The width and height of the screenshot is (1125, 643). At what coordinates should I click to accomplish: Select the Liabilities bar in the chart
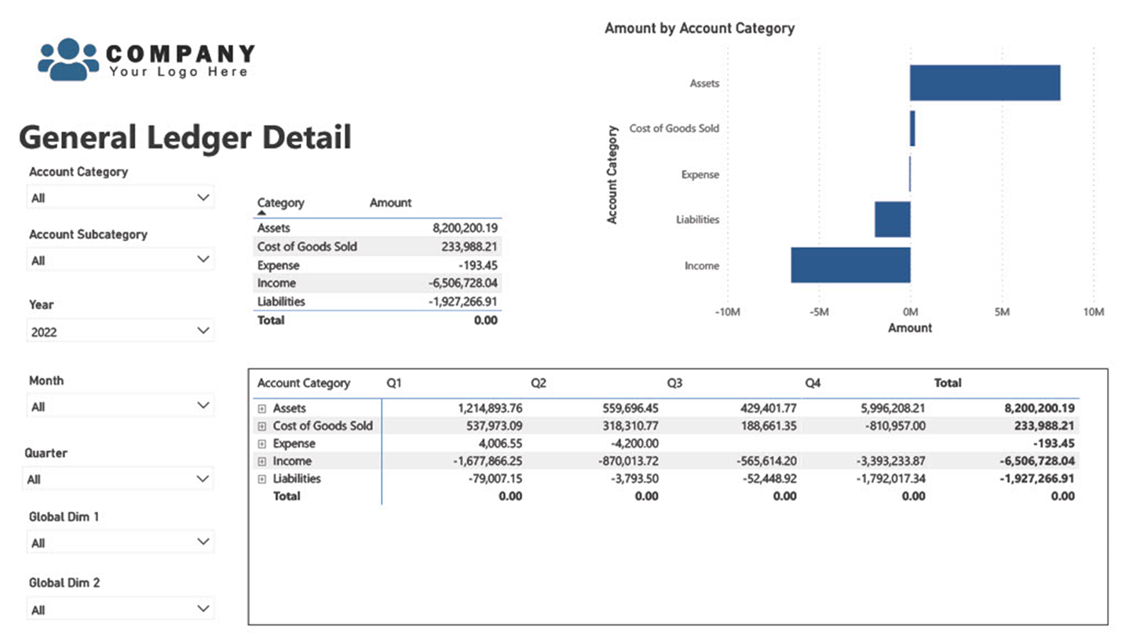[892, 220]
